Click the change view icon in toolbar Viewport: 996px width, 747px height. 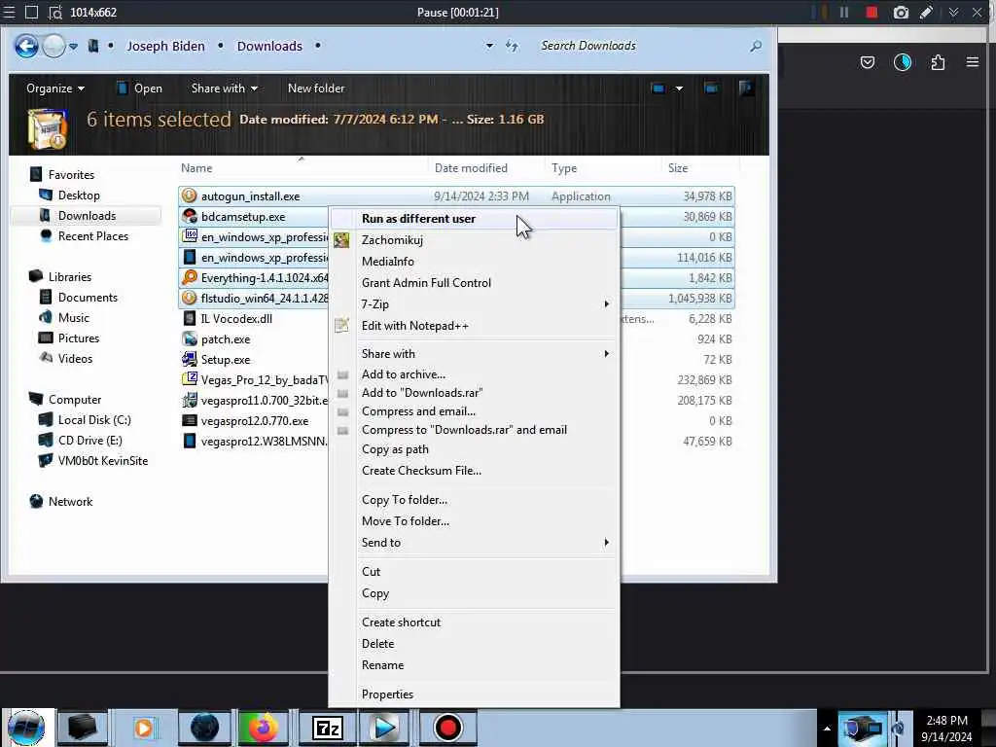[658, 89]
